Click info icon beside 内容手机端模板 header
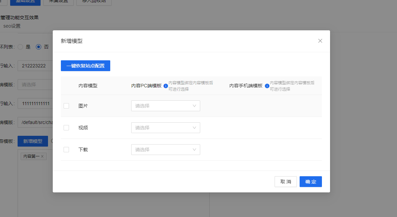 click(267, 86)
